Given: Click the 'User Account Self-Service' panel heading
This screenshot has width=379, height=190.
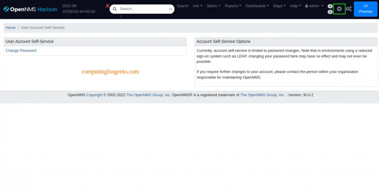Looking at the screenshot, I should [30, 41].
